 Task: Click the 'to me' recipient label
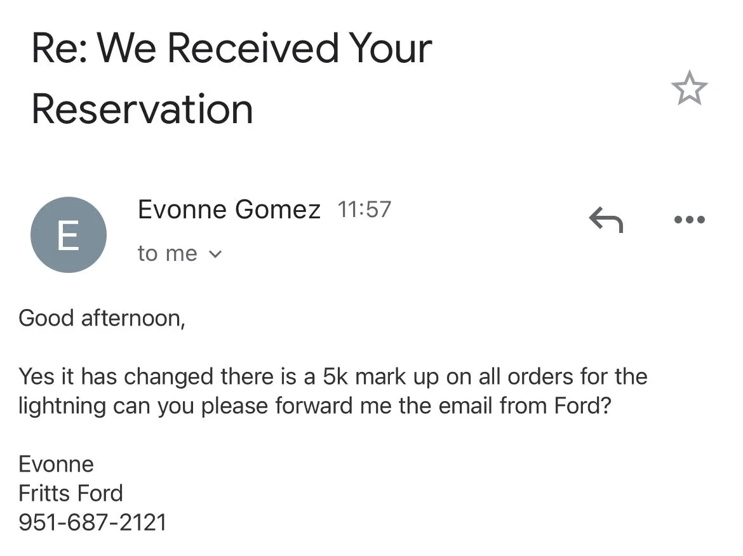pos(167,253)
